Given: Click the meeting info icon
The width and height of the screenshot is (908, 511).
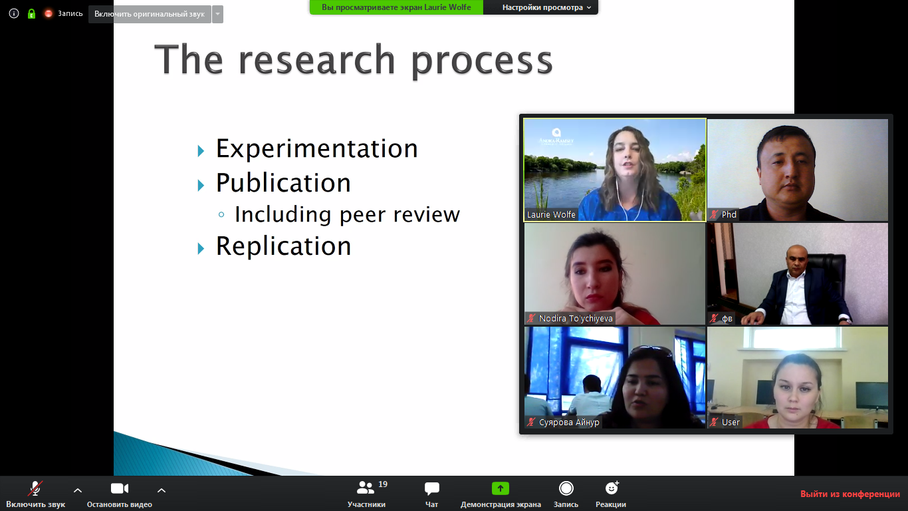Looking at the screenshot, I should pyautogui.click(x=14, y=13).
